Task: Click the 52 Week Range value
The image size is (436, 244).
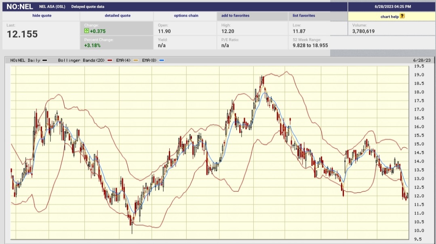Action: (311, 45)
